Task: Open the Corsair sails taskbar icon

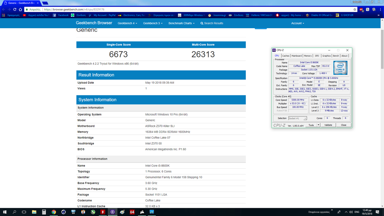Action: point(142,212)
